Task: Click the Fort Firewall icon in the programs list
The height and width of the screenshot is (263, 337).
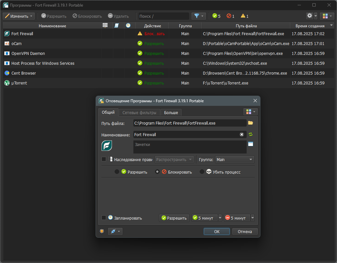Action: (7, 34)
